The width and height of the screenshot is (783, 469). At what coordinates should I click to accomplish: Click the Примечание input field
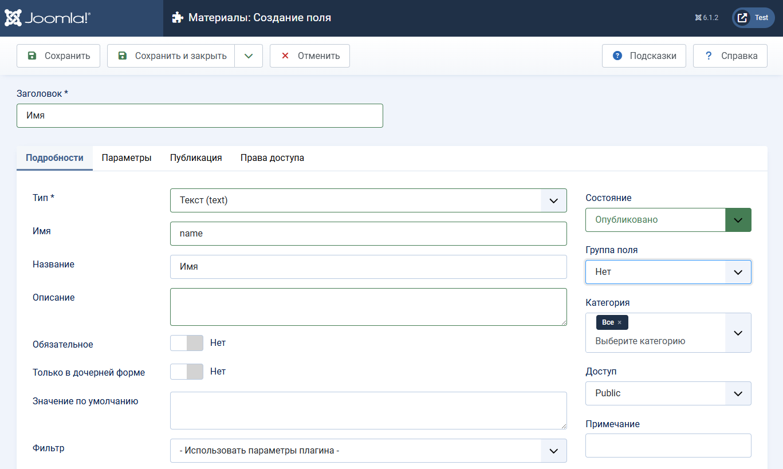coord(668,446)
